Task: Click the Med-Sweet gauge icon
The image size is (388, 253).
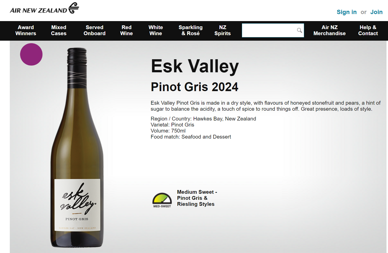Action: pos(162,200)
